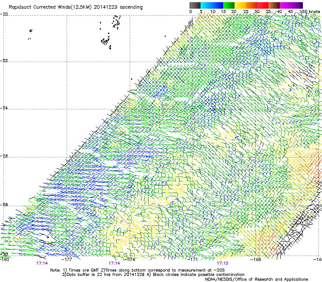Click the '-171' longitude axis label

click(x=193, y=259)
